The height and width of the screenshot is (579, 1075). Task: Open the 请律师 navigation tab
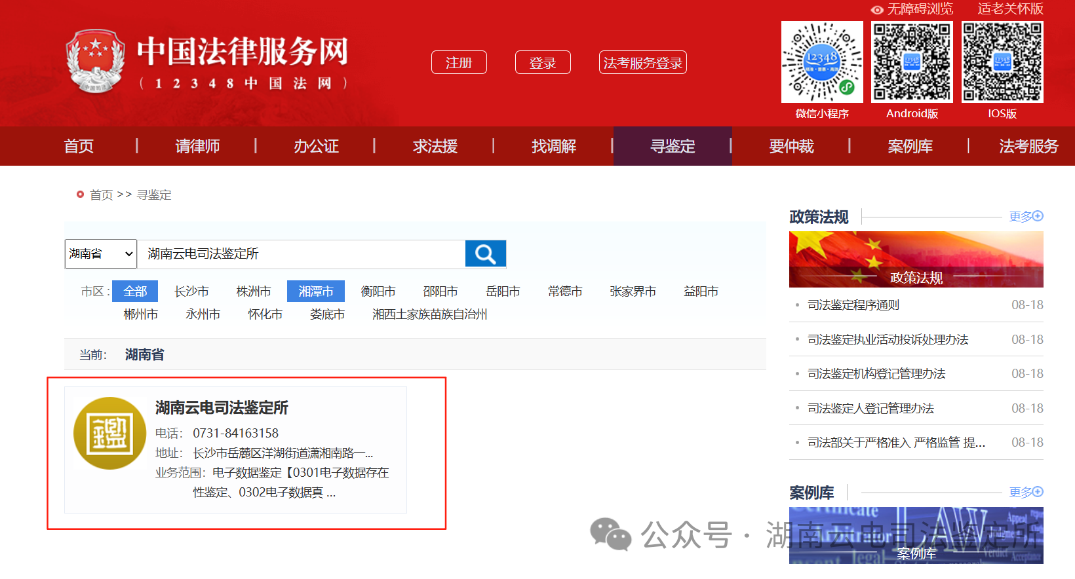click(197, 146)
